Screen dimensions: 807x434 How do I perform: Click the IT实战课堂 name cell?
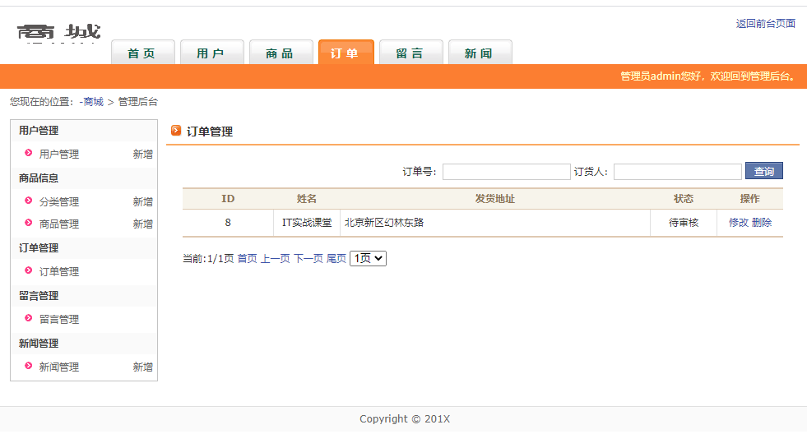pyautogui.click(x=307, y=223)
